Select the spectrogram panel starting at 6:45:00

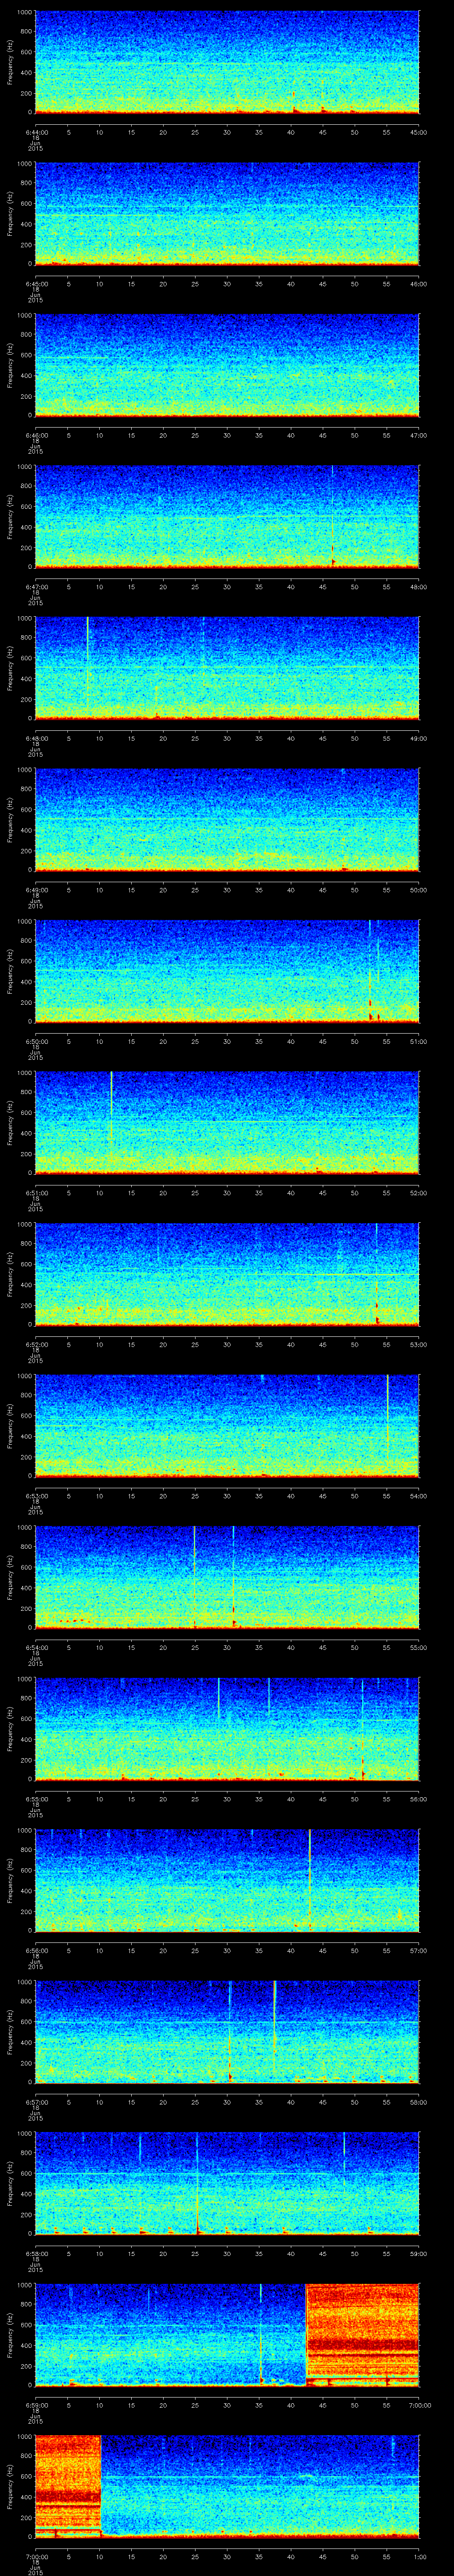[x=227, y=214]
